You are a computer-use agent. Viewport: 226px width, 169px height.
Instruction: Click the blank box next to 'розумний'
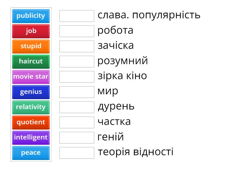pos(77,62)
